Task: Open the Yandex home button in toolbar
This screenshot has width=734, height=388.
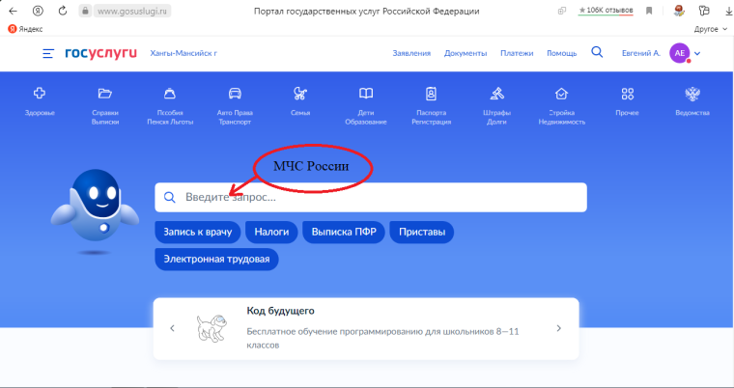Action: [39, 11]
